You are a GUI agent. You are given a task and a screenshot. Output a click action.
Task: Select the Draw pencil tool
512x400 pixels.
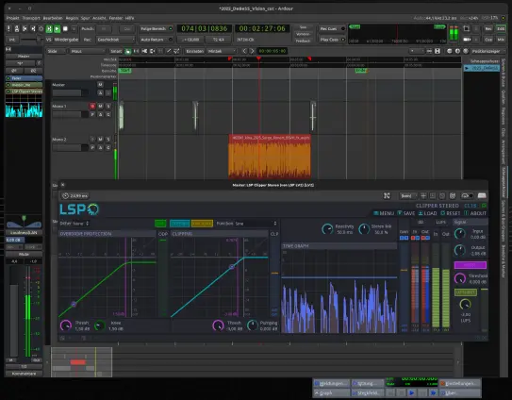(x=169, y=51)
